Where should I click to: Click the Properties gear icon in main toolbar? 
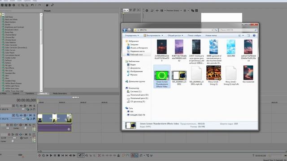coord(13,5)
